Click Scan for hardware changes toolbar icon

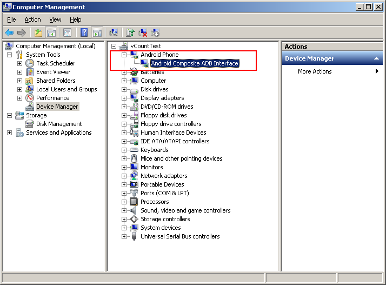coord(114,32)
